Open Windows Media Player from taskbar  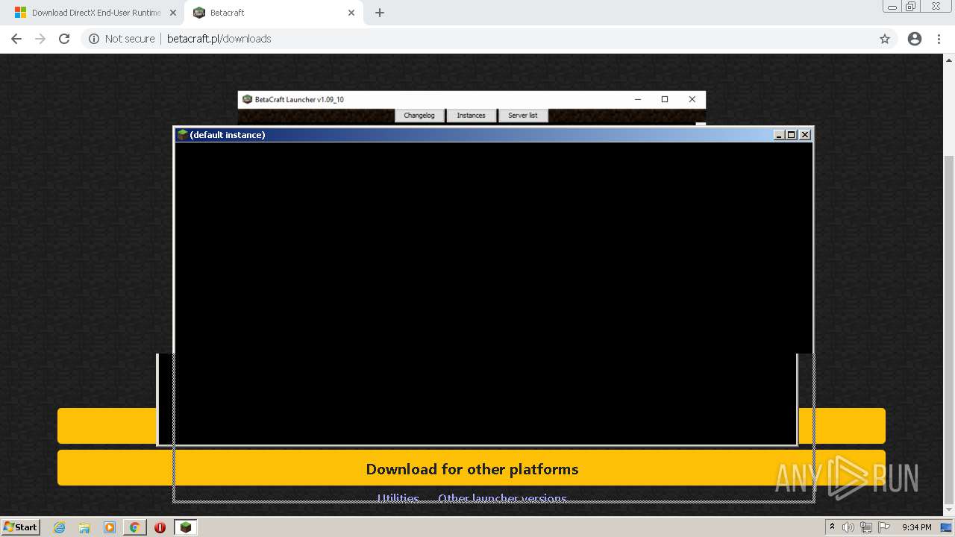coord(110,527)
